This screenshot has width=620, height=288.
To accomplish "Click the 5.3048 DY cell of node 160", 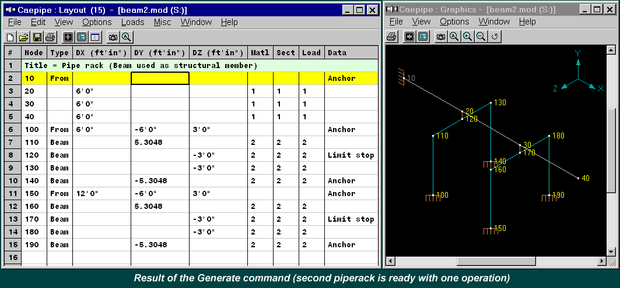I will (160, 207).
